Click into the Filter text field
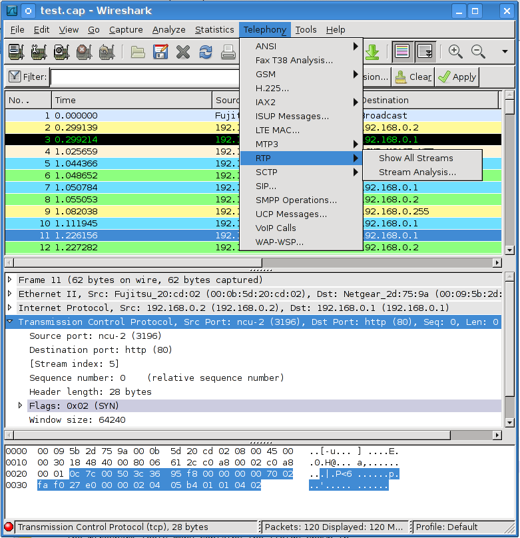This screenshot has width=520, height=538. point(144,77)
